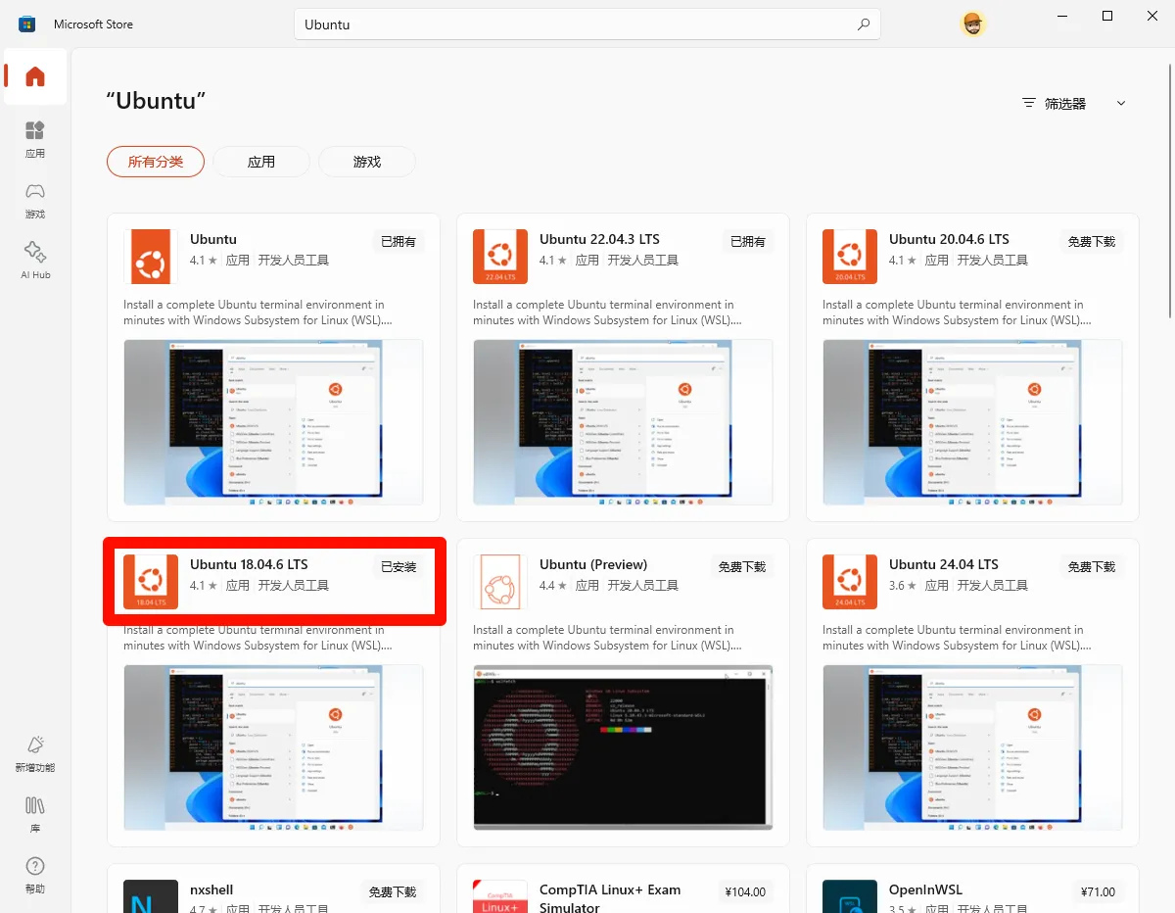Click the search magnifier icon

tap(864, 24)
